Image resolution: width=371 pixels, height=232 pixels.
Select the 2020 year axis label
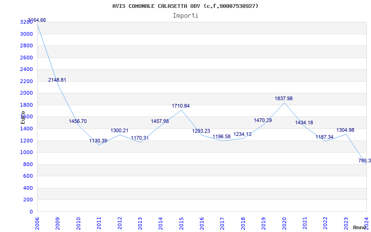[x=284, y=224]
